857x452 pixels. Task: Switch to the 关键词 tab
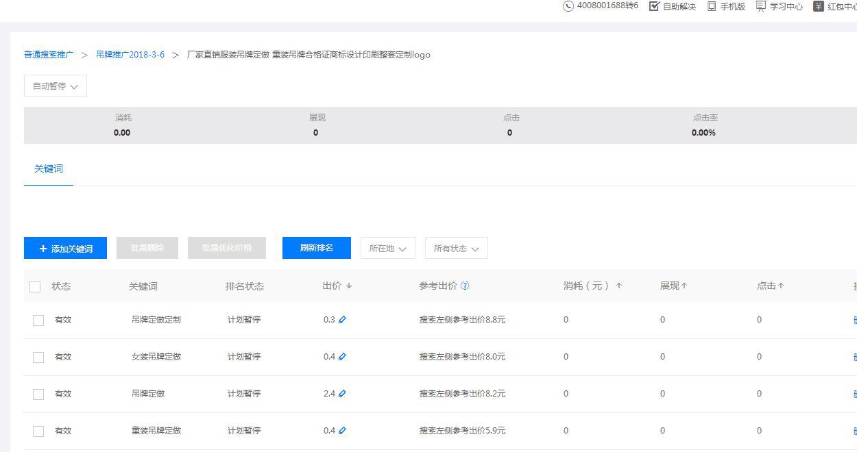coord(48,168)
